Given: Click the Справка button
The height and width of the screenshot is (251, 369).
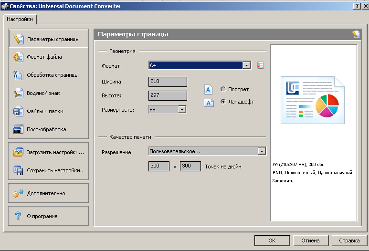Looking at the screenshot, I should pyautogui.click(x=349, y=241).
